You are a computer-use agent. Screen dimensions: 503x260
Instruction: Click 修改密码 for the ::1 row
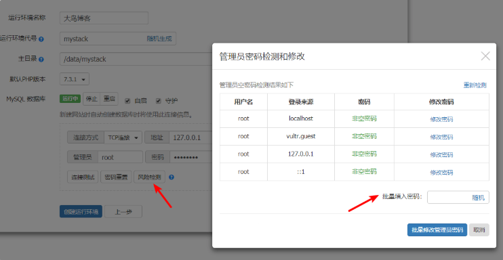[x=441, y=173]
